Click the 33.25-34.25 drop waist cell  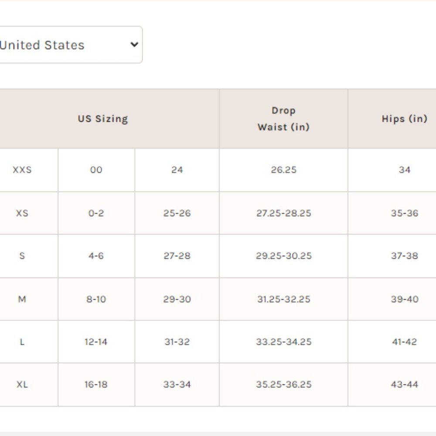tap(283, 342)
